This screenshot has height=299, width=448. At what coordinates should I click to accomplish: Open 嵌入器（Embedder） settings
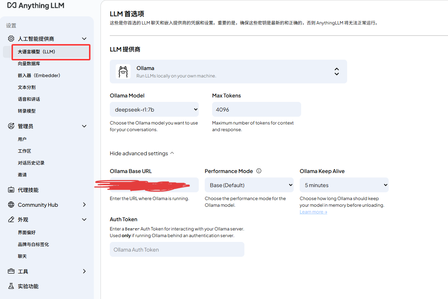point(39,76)
